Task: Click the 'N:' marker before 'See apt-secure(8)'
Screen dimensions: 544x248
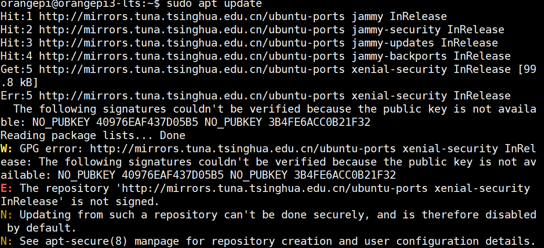Action: click(x=6, y=241)
